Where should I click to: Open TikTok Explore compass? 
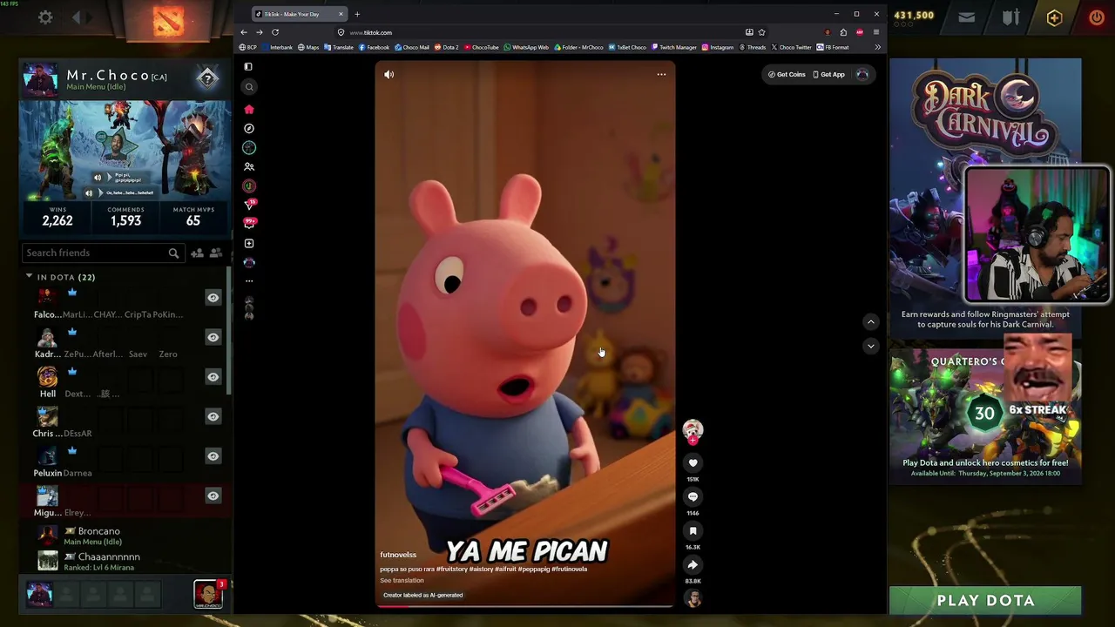point(249,128)
